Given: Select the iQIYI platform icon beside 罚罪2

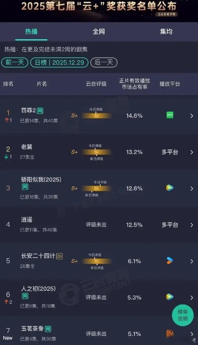Looking at the screenshot, I should click(x=170, y=116).
